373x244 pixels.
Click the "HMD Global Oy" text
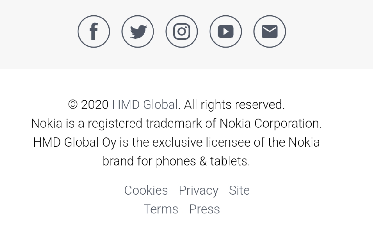(x=74, y=142)
